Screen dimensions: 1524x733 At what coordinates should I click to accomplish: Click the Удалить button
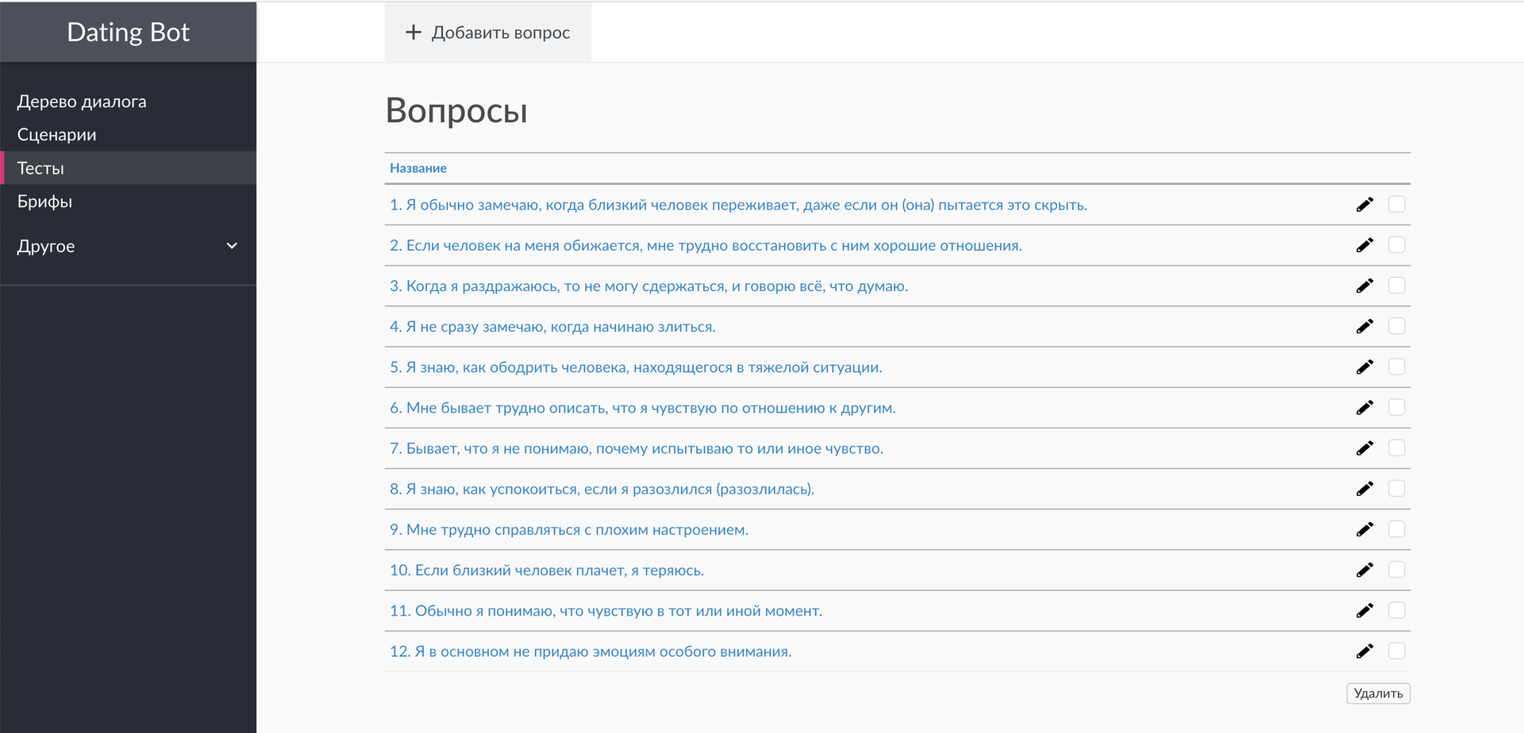[x=1378, y=693]
